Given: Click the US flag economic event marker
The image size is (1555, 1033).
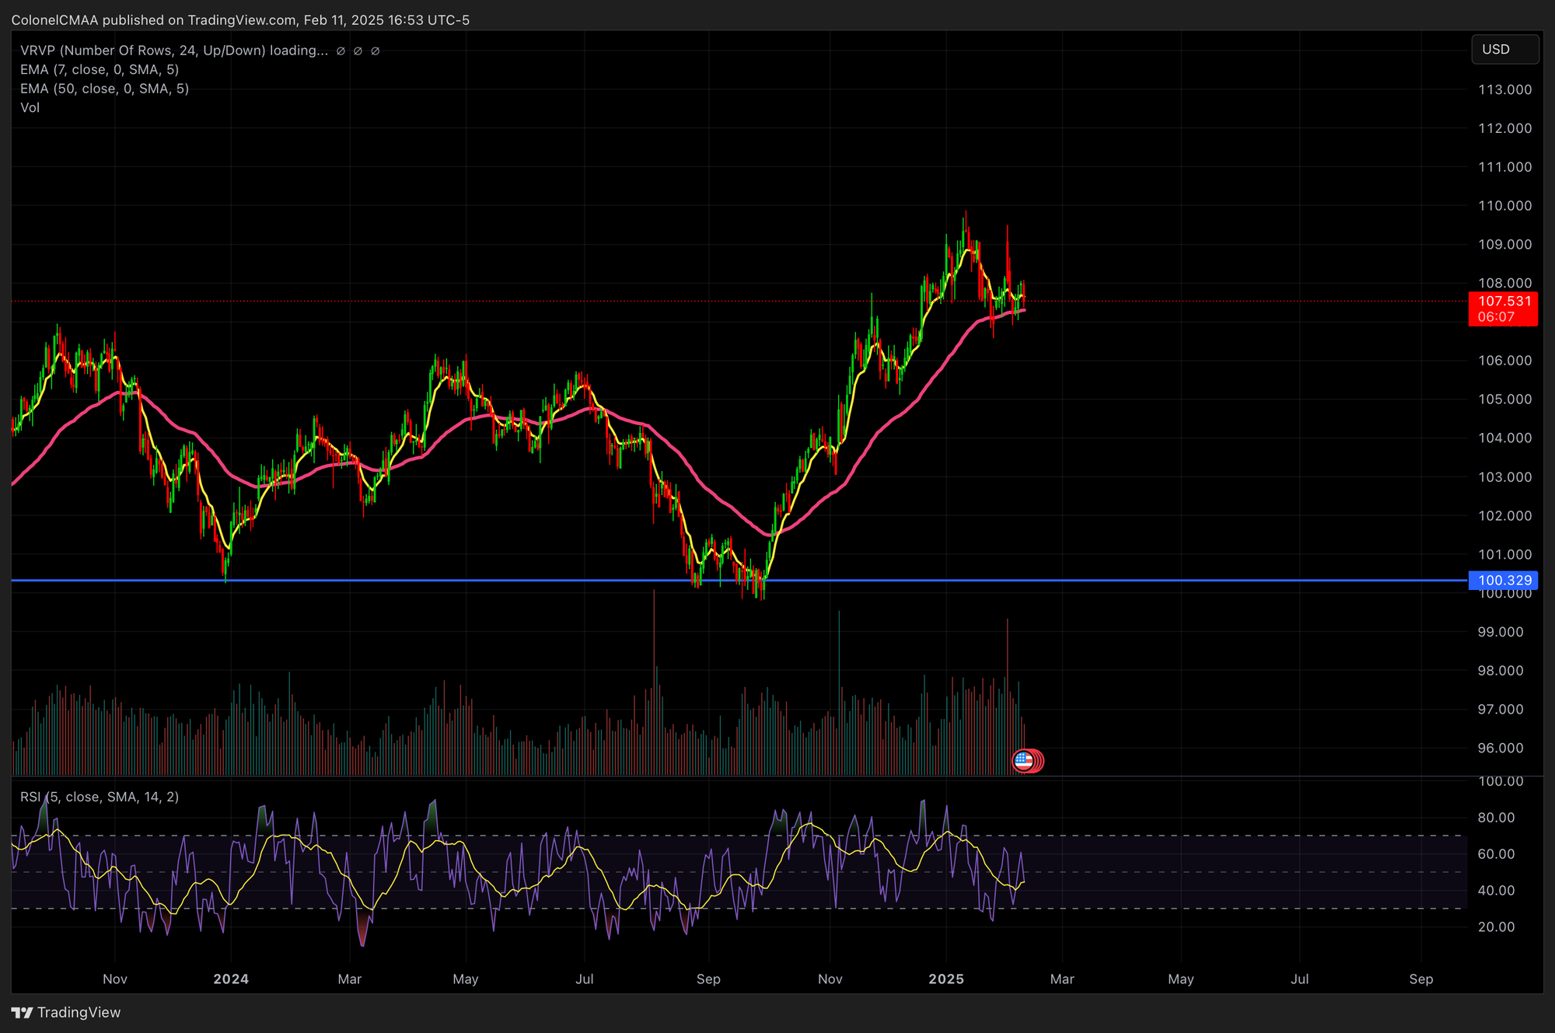Looking at the screenshot, I should (1023, 761).
